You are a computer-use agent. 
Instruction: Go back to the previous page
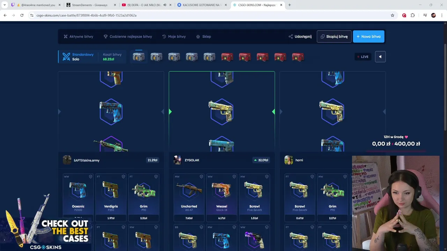point(5,15)
